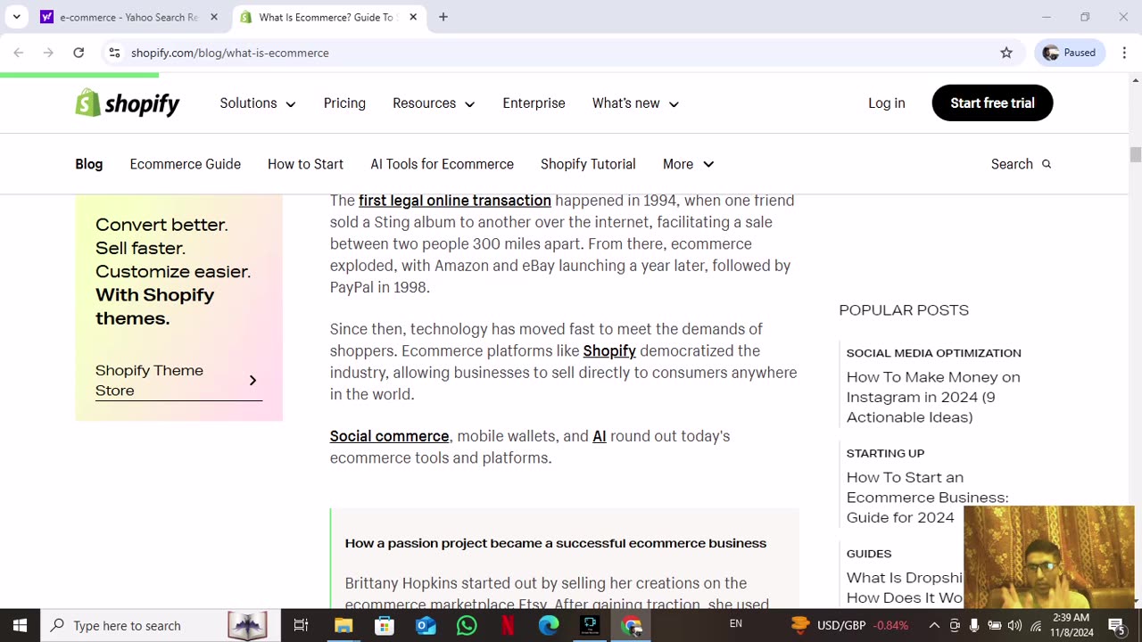Follow the AI link in the article
The width and height of the screenshot is (1142, 642).
[600, 436]
